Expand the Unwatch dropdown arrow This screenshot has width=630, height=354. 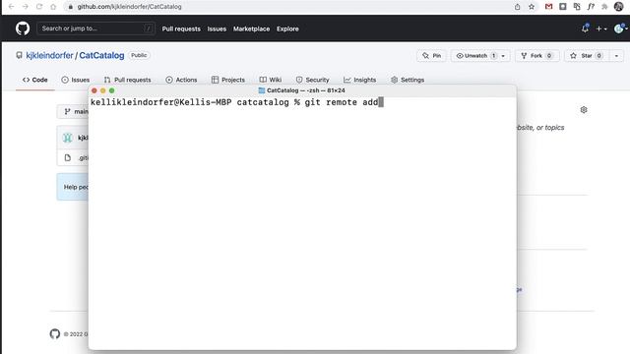[503, 56]
